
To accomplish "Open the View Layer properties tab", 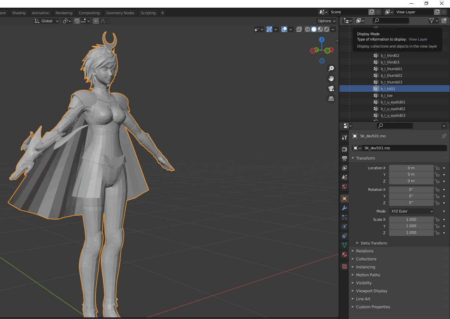I will coord(344,168).
